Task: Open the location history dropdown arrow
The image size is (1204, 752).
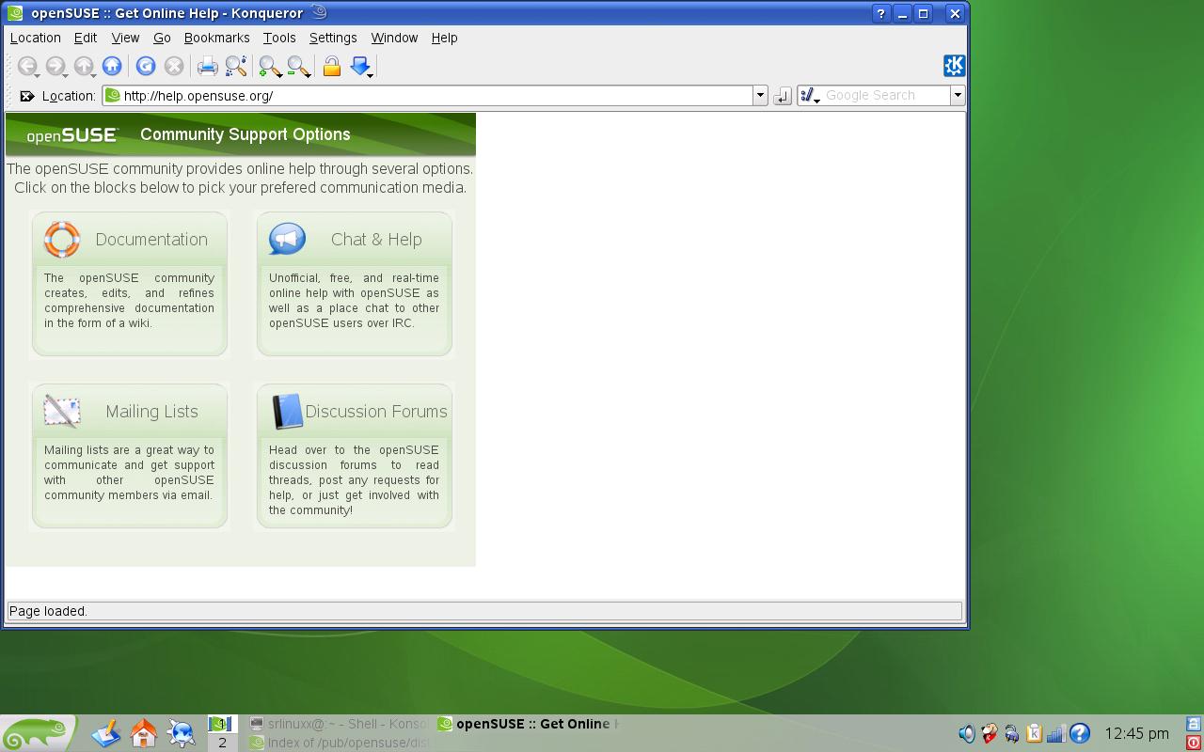Action: (x=760, y=96)
